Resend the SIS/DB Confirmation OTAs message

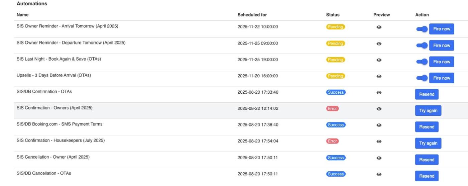click(x=427, y=94)
